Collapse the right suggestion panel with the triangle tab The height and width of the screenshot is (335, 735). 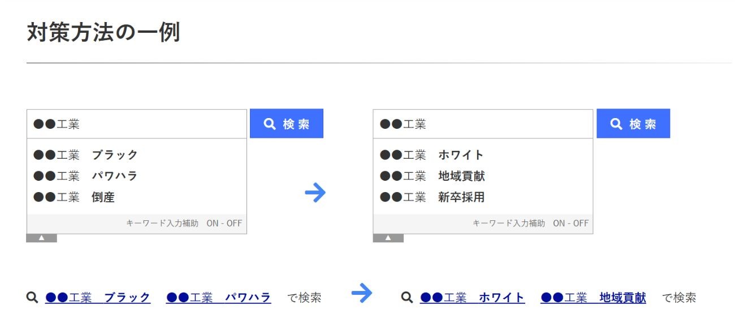tap(388, 238)
